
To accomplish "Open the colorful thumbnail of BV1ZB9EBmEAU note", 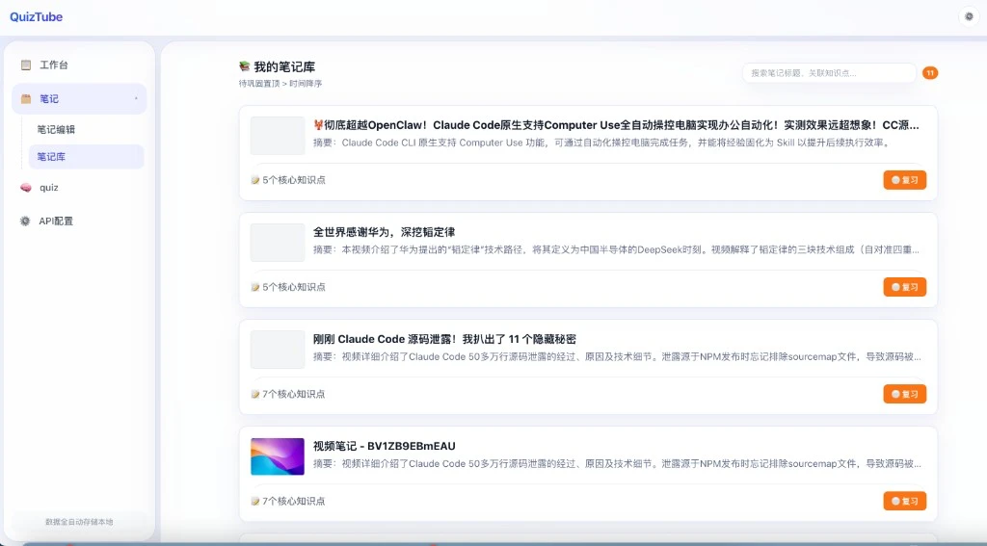I will (x=278, y=456).
